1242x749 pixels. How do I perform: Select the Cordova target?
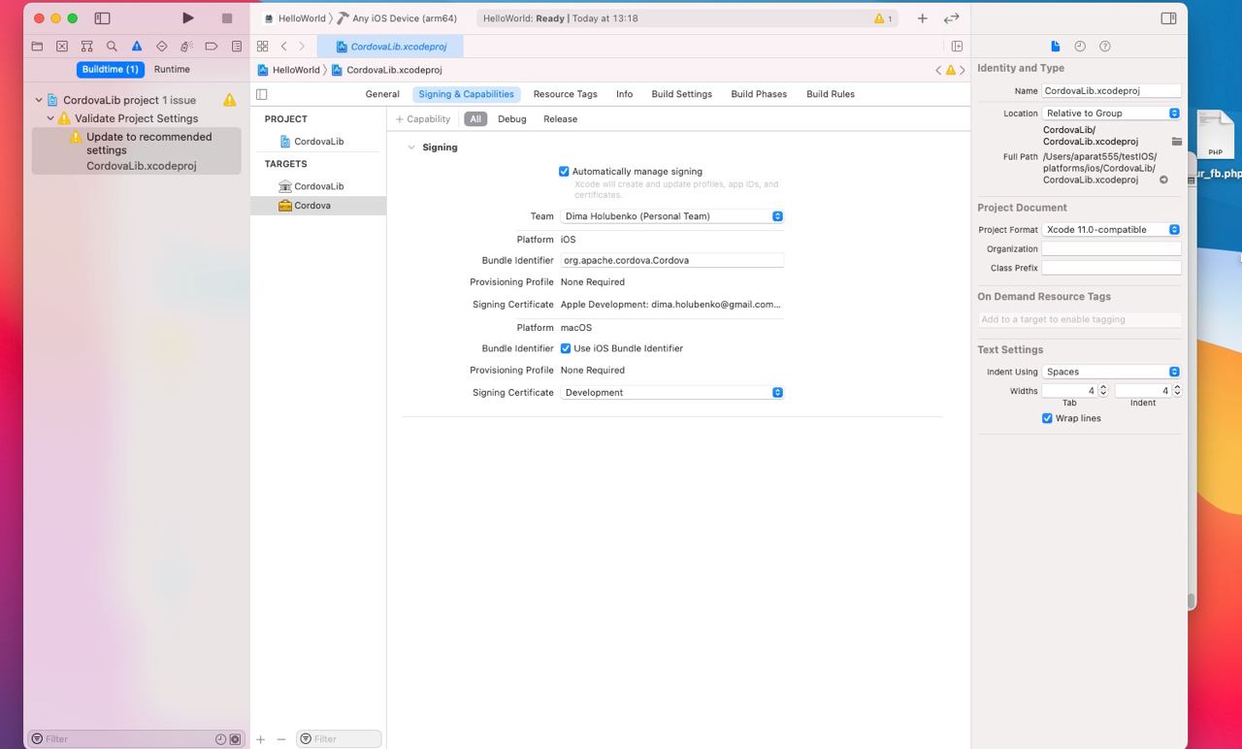pos(318,206)
